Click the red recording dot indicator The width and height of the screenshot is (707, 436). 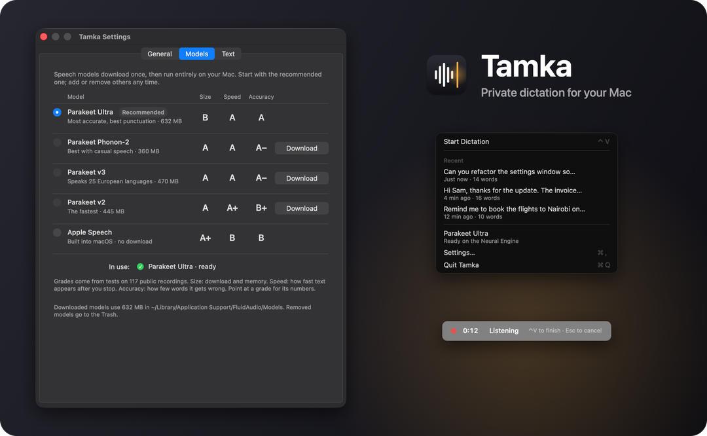tap(454, 331)
